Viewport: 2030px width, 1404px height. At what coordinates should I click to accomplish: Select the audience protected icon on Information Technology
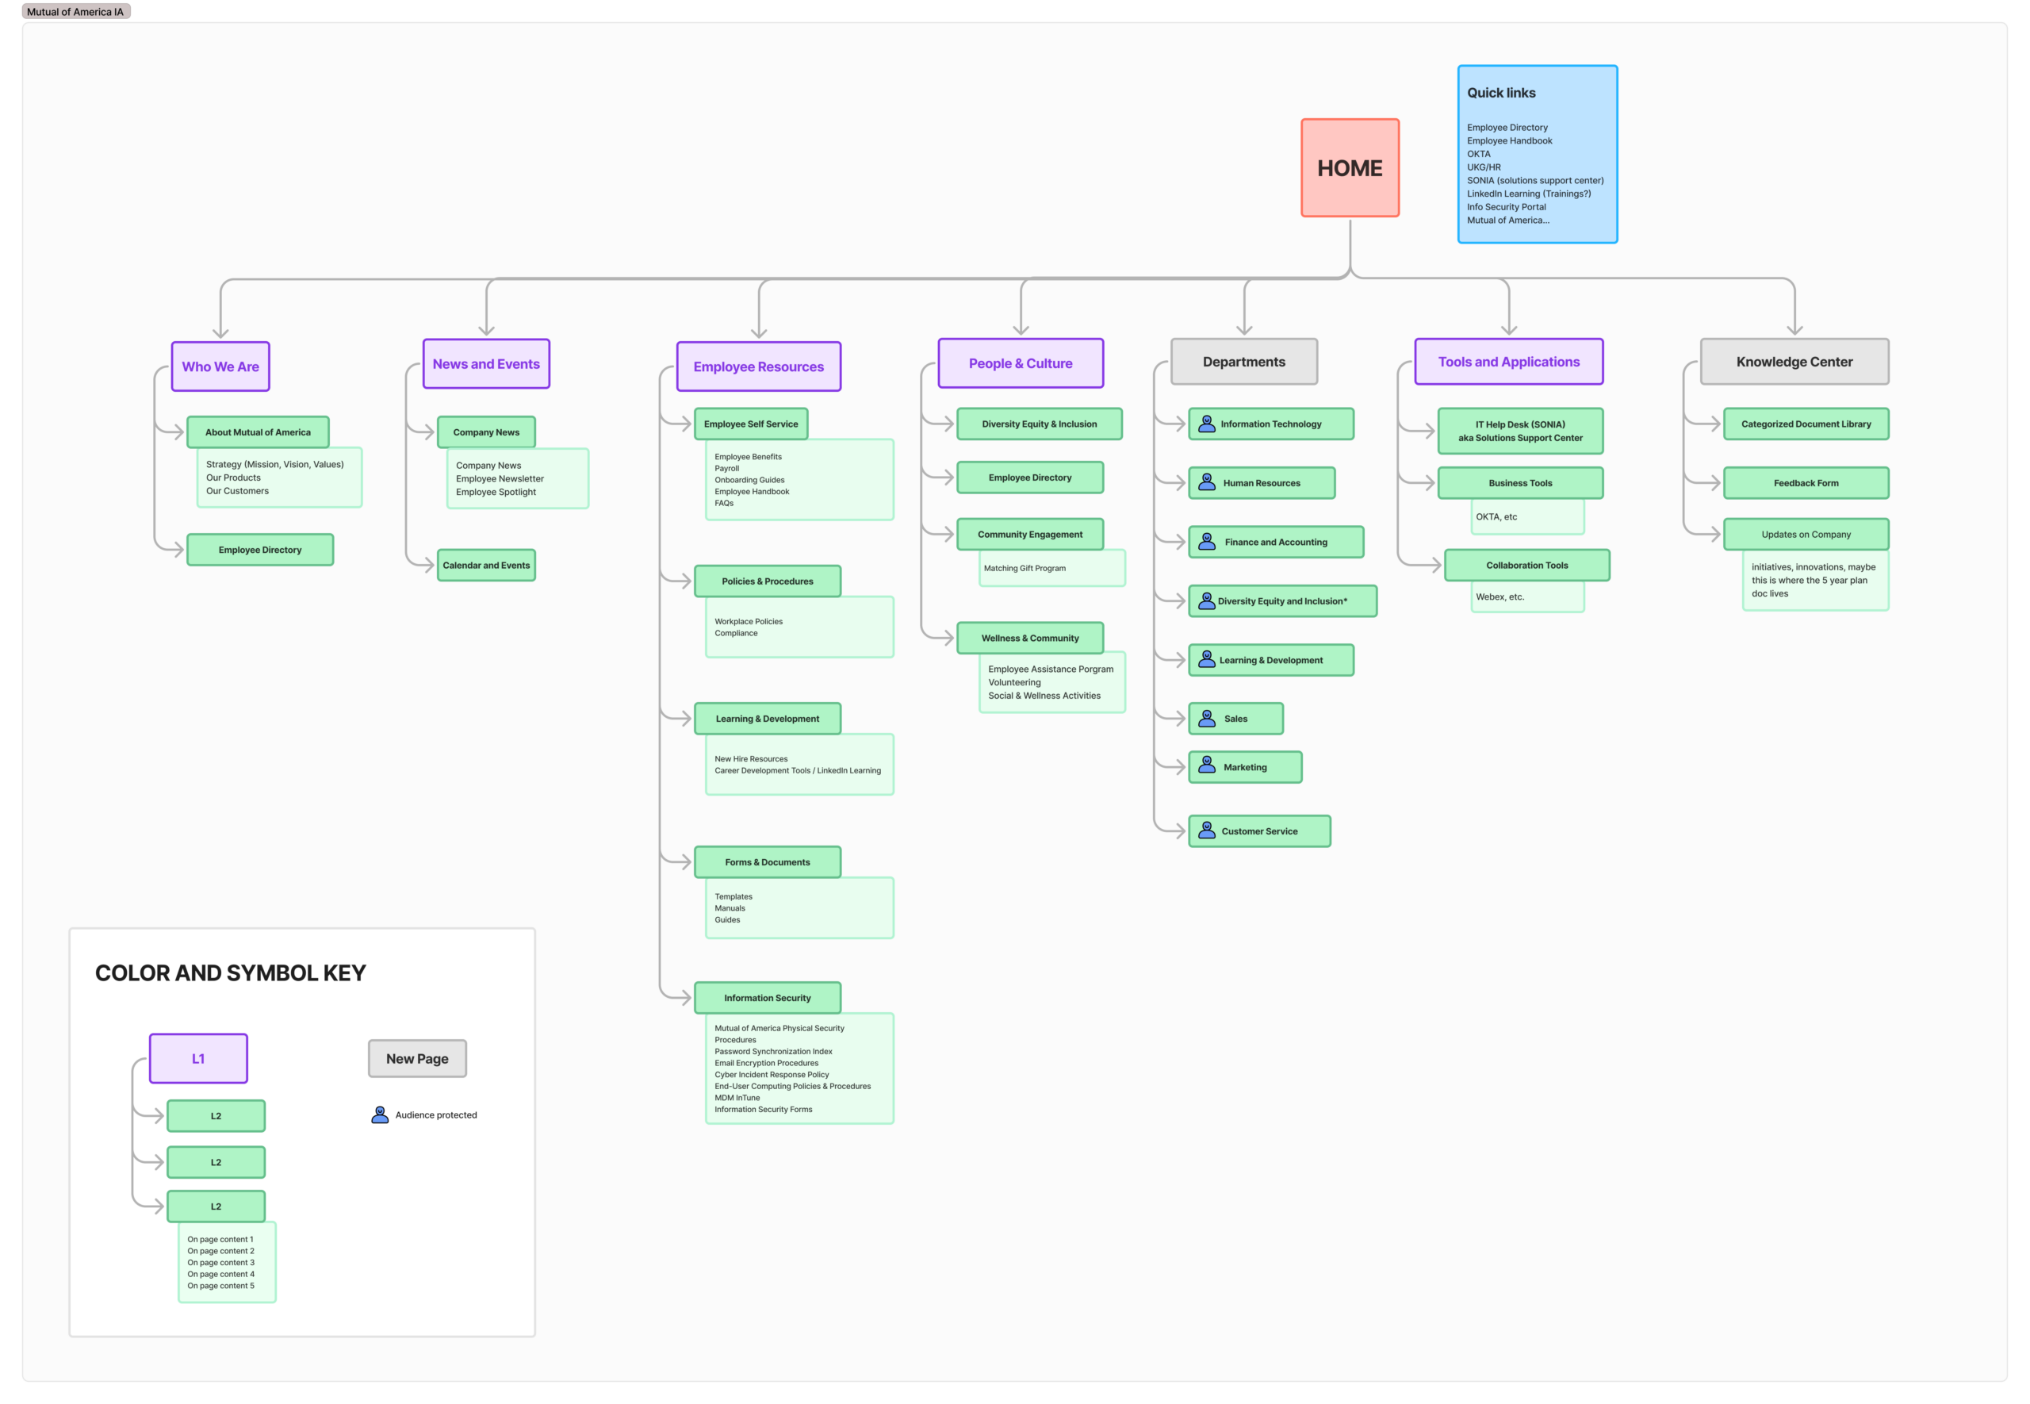tap(1206, 424)
